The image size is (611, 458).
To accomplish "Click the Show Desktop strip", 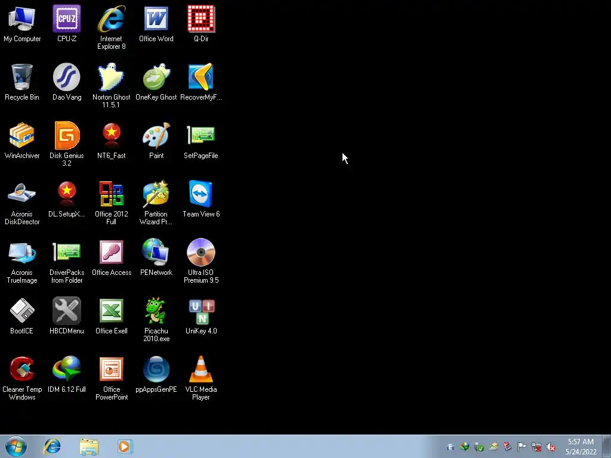I will (607, 446).
